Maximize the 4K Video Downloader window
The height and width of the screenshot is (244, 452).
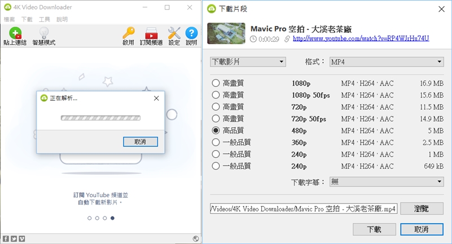[x=167, y=7]
